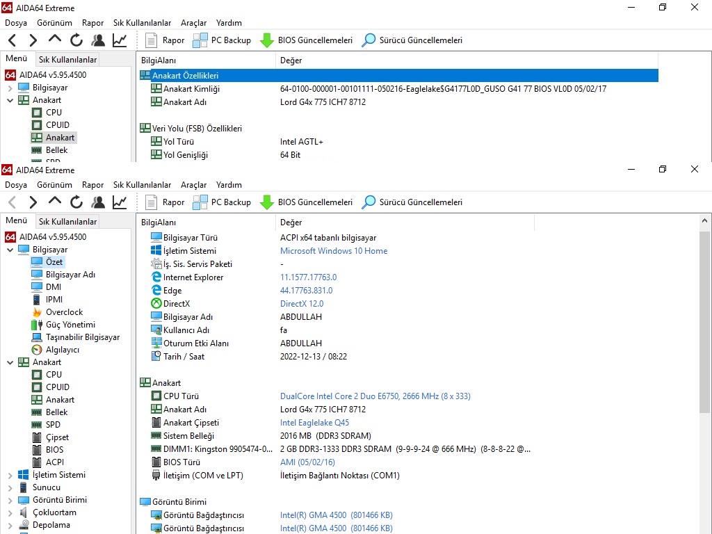This screenshot has height=534, width=712.
Task: Check BIOS Güncellemeleri in the upper window toolbar
Action: [x=307, y=40]
